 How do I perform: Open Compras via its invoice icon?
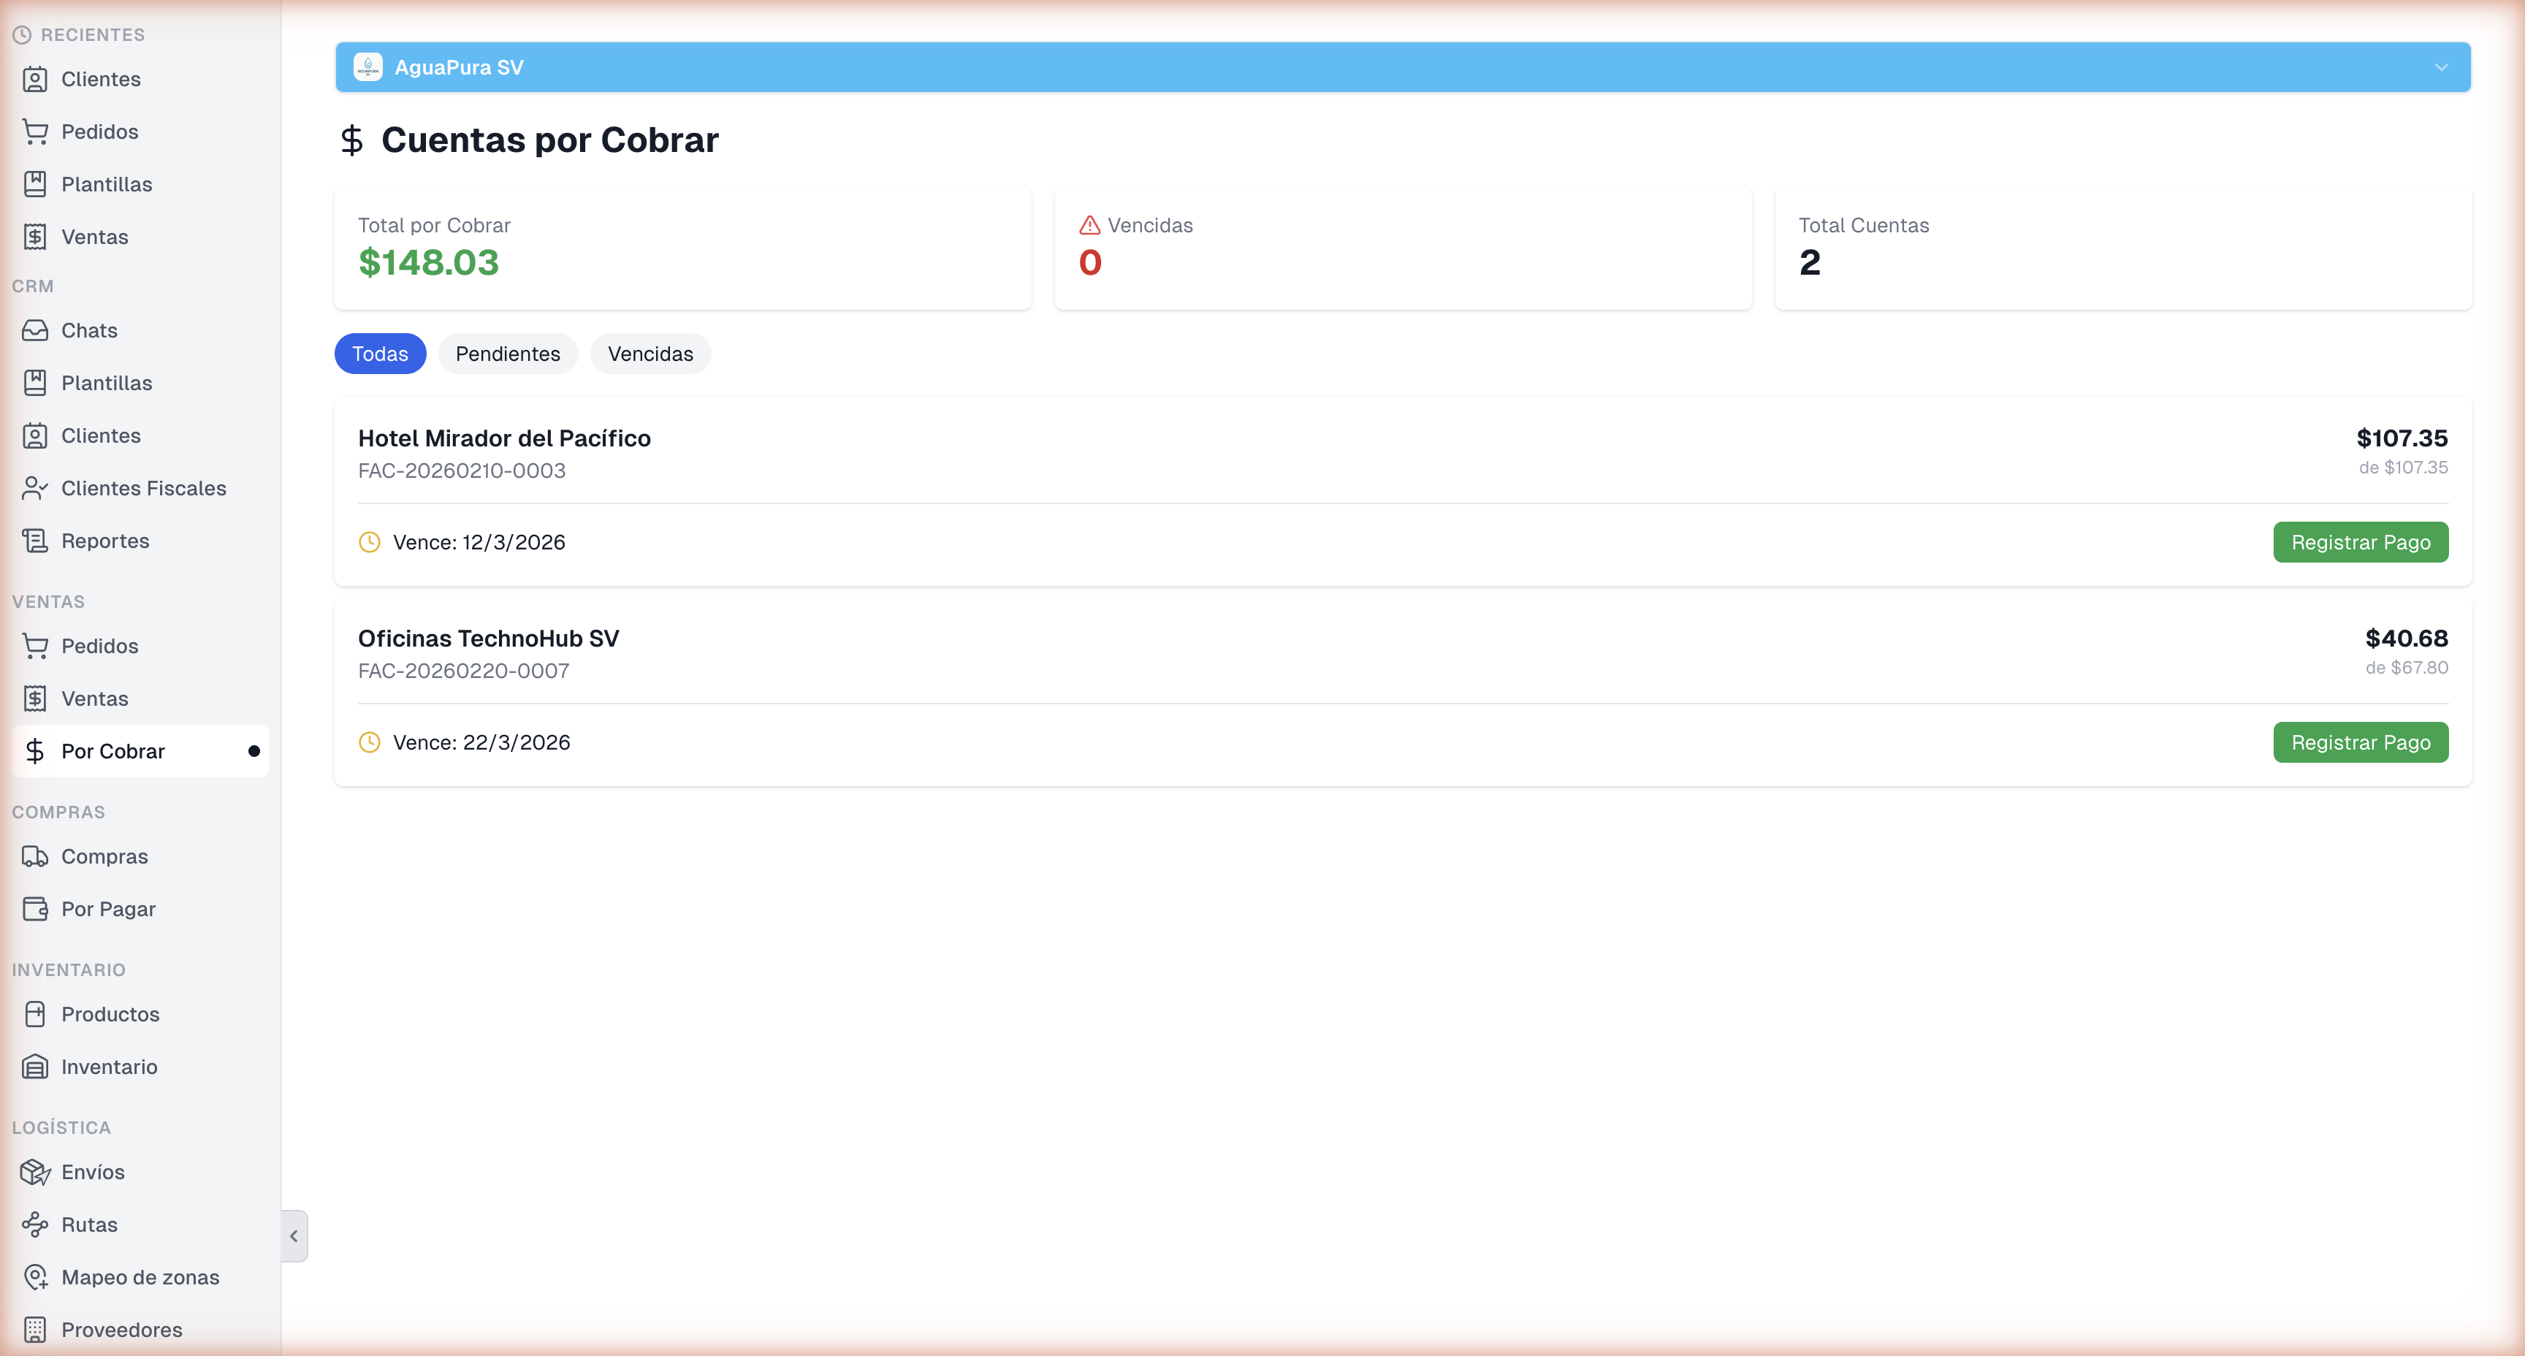click(35, 856)
